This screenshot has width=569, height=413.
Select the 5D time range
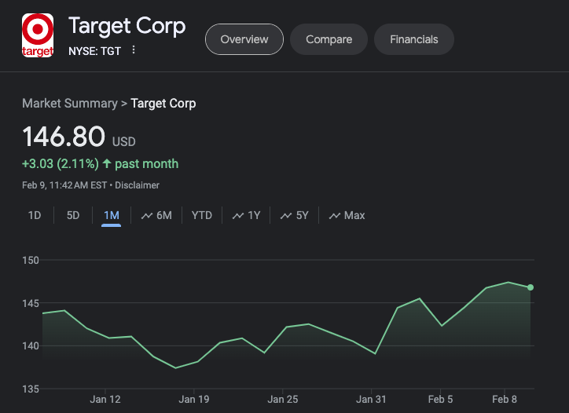[x=73, y=215]
